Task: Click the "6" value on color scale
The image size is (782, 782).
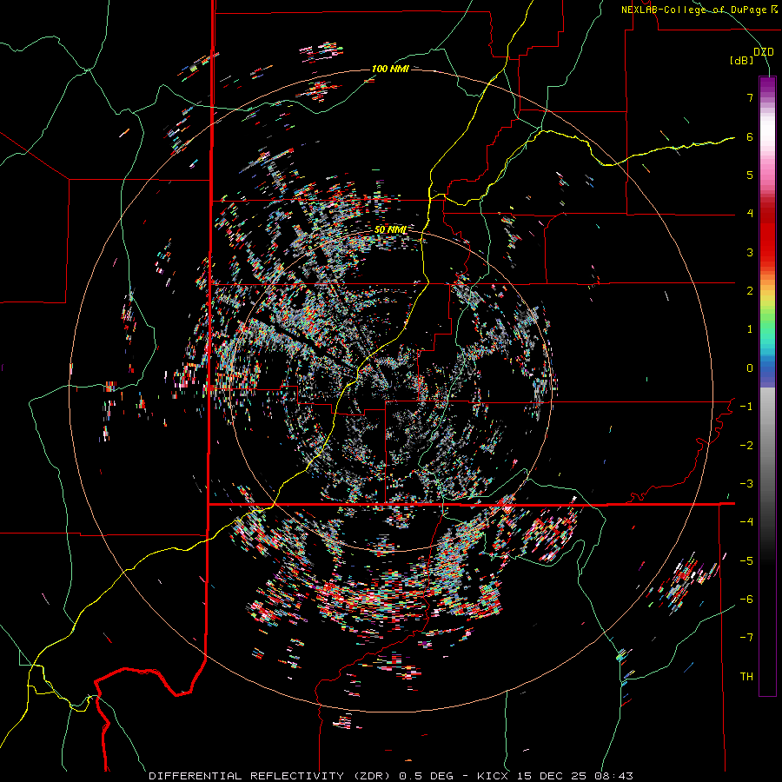Action: [x=750, y=136]
